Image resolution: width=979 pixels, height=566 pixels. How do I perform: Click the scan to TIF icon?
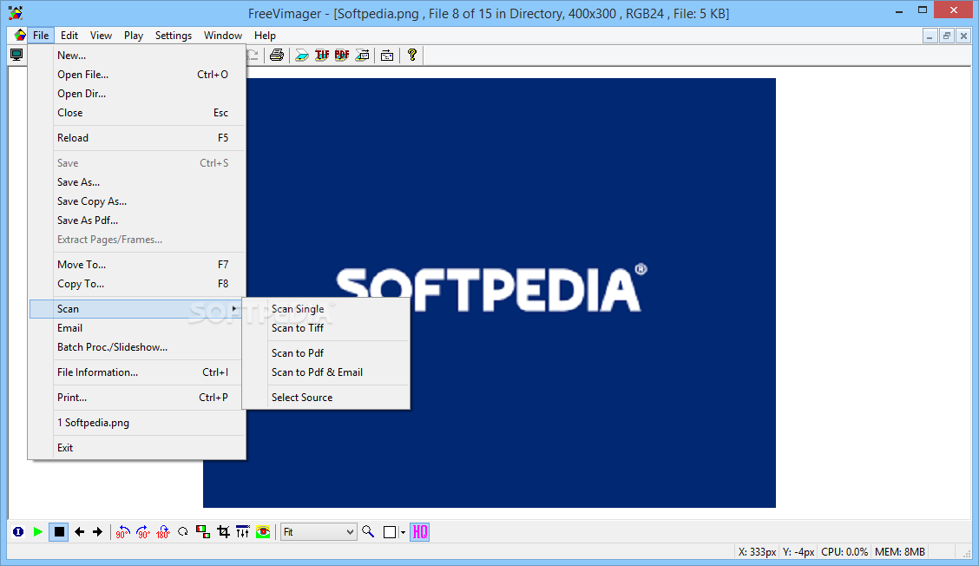click(x=322, y=55)
